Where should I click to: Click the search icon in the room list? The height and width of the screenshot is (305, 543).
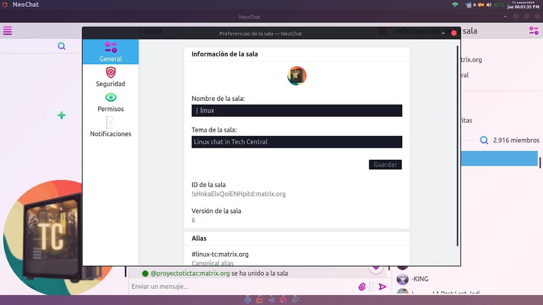62,46
